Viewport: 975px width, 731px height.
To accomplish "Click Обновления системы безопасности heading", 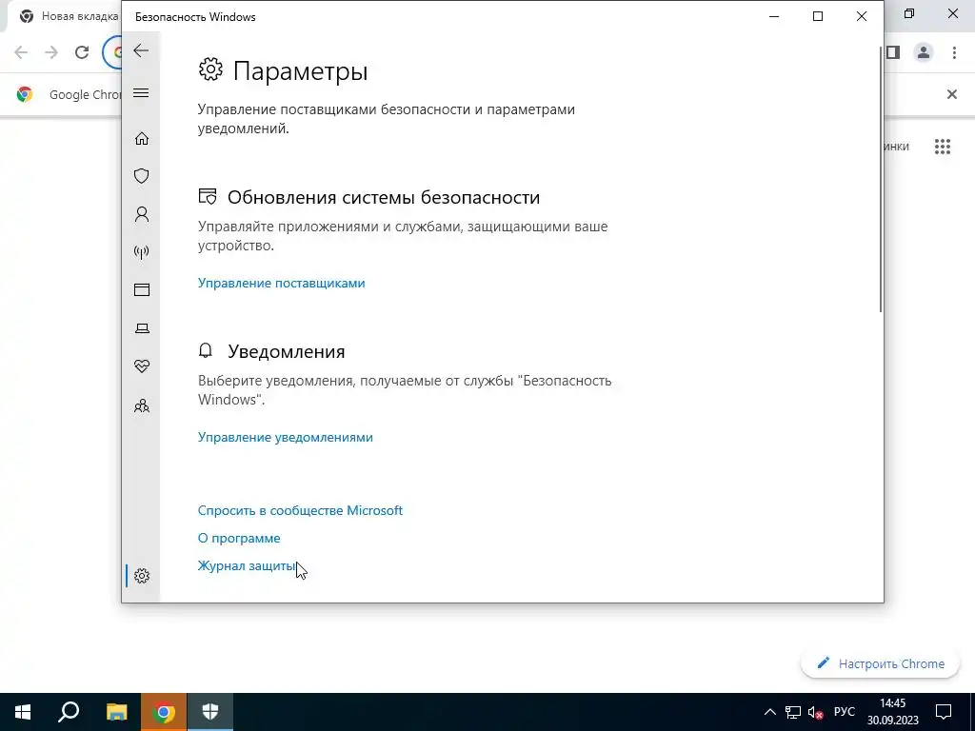I will pos(383,197).
